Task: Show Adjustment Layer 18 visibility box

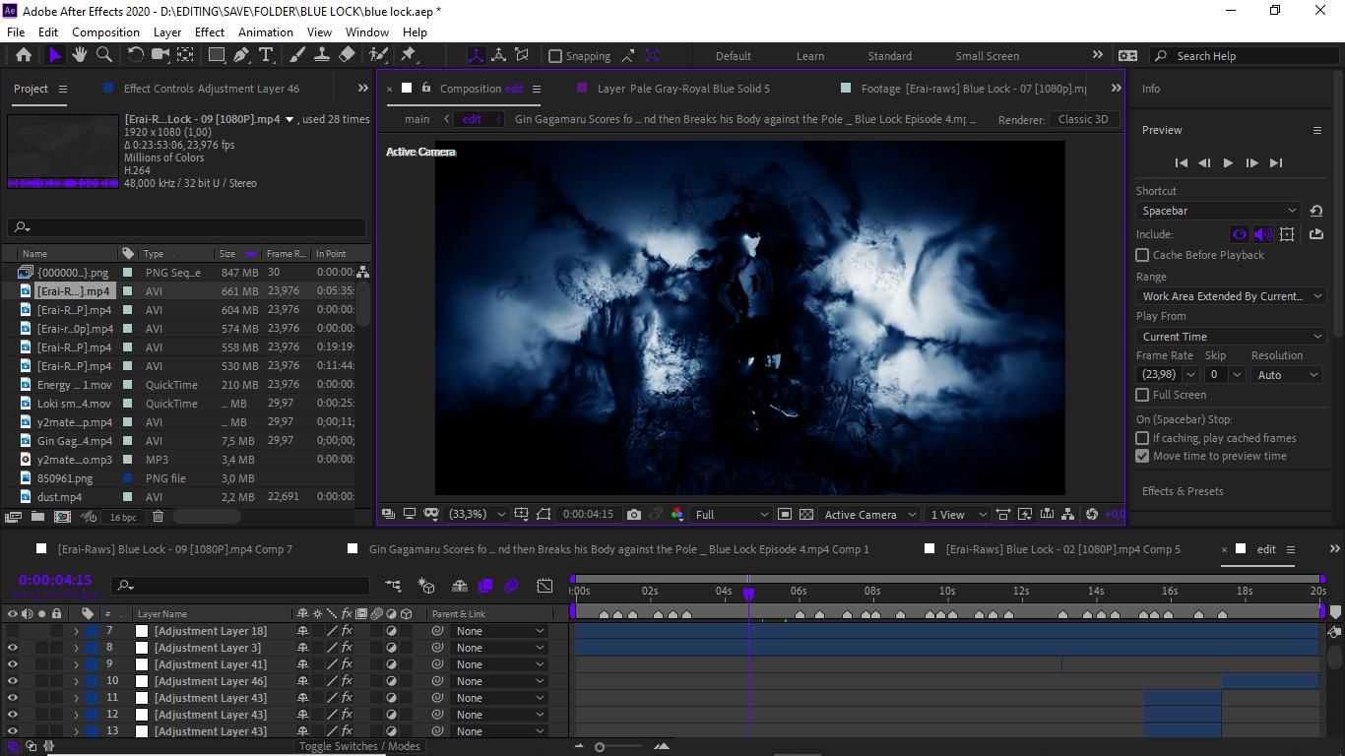Action: [13, 631]
